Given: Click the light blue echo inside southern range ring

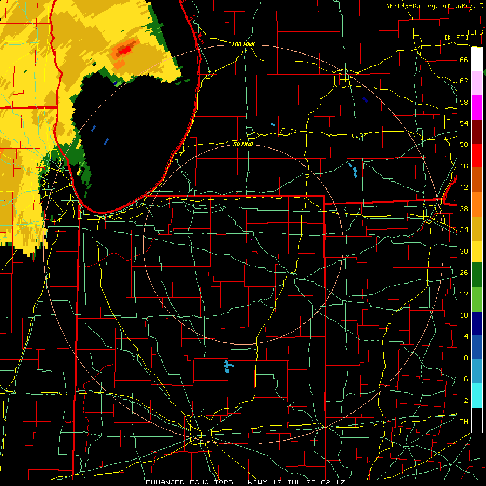Looking at the screenshot, I should [228, 366].
